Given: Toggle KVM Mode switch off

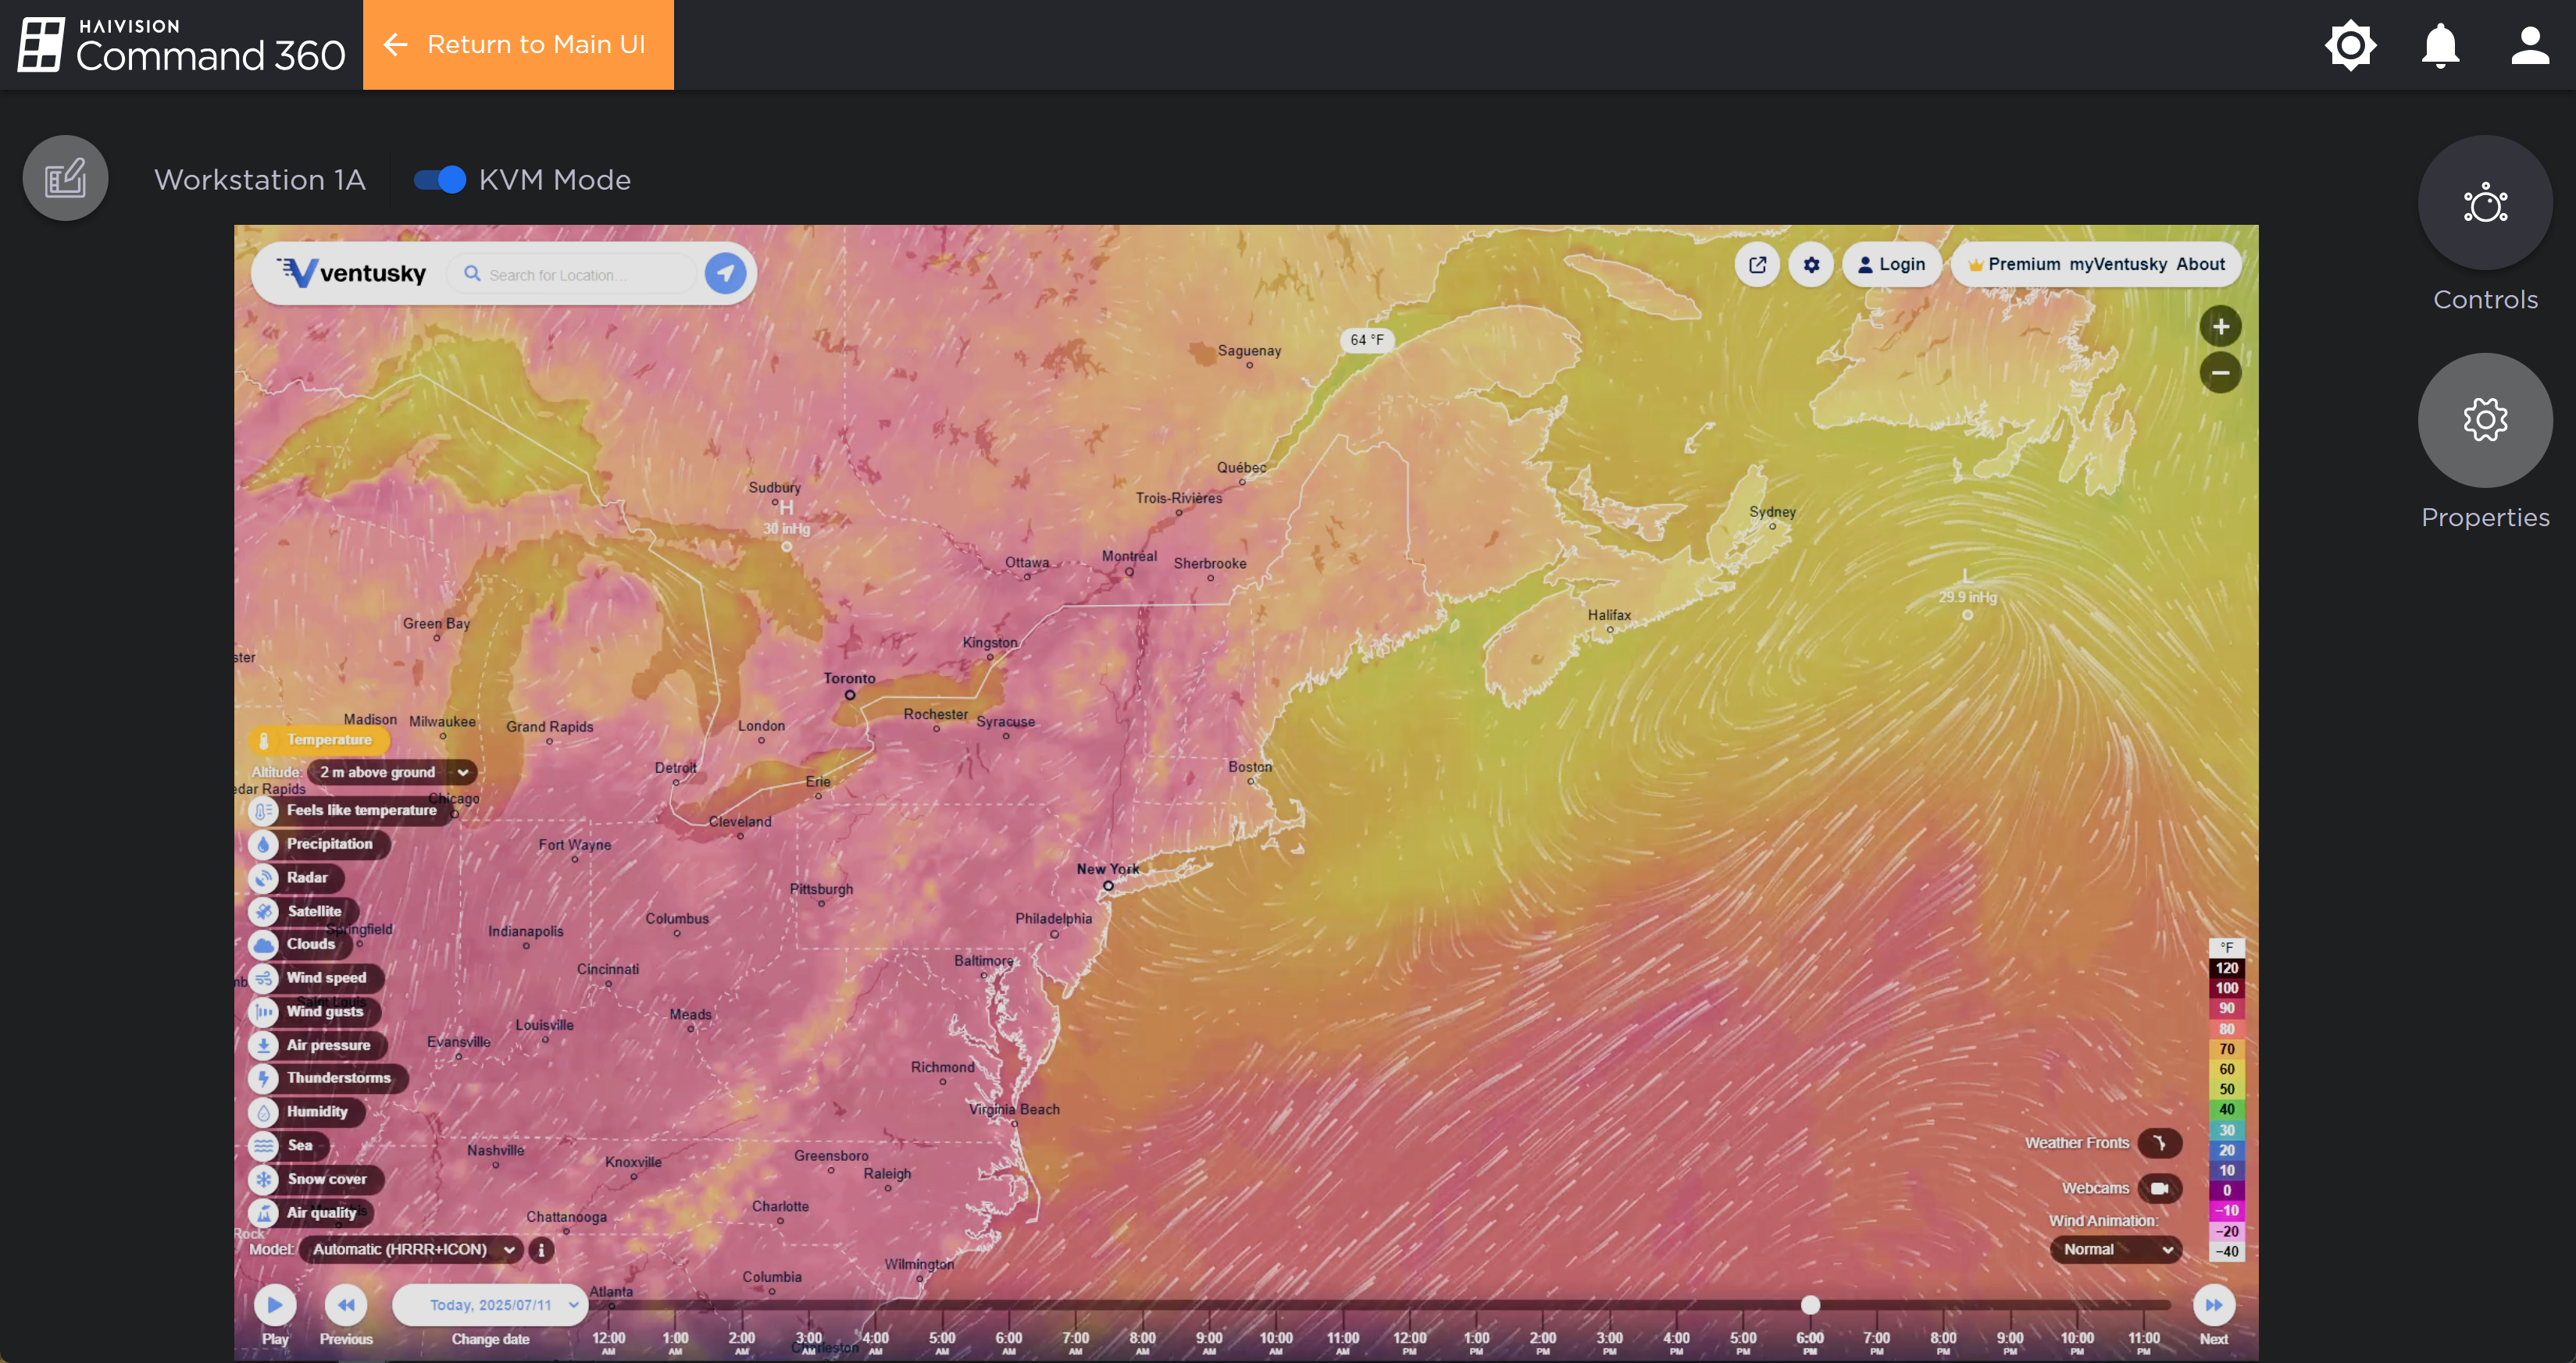Looking at the screenshot, I should click(440, 180).
